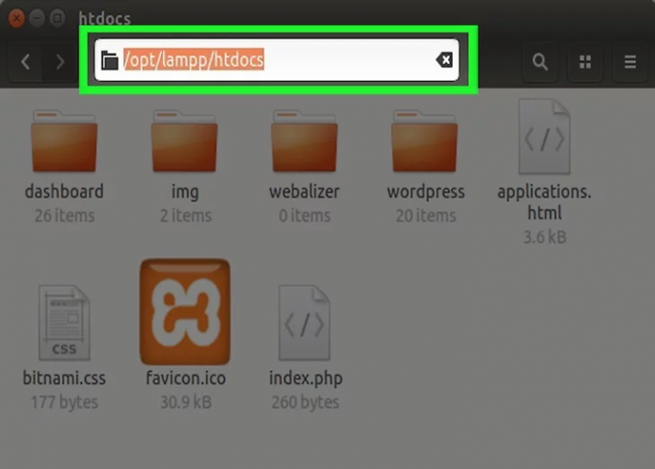Maximize the htdocs file manager window
This screenshot has height=469, width=655.
pyautogui.click(x=57, y=18)
